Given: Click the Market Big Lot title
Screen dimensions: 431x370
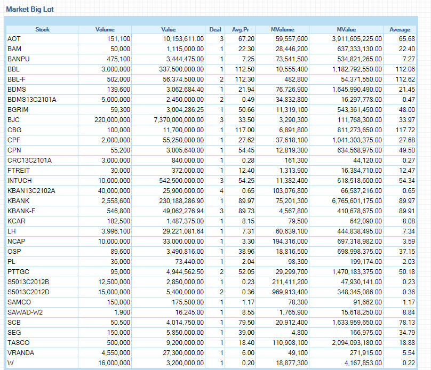Looking at the screenshot, I should (30, 10).
